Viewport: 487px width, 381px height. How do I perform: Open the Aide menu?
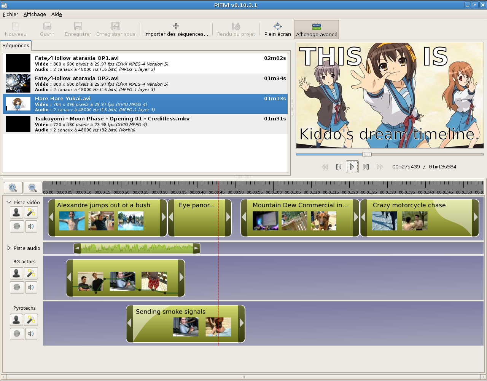[x=57, y=14]
